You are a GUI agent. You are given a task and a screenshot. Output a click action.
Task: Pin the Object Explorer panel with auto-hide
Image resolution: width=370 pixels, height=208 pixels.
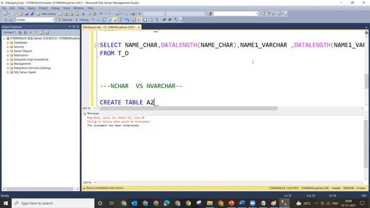point(73,27)
